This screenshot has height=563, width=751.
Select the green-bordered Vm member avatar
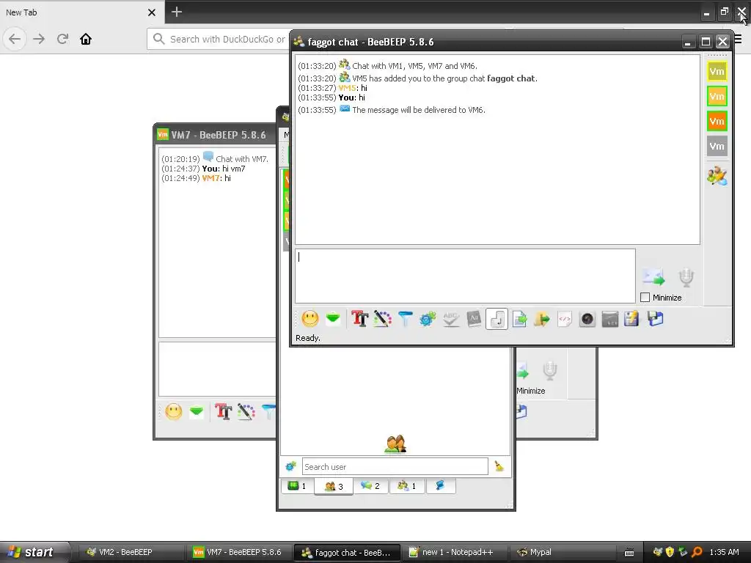(717, 96)
